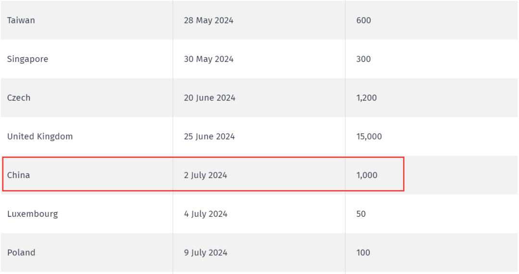The height and width of the screenshot is (274, 519).
Task: Click the 9 July 2024 date cell
Action: (259, 252)
